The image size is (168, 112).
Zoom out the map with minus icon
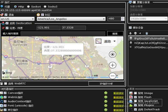click(113, 76)
